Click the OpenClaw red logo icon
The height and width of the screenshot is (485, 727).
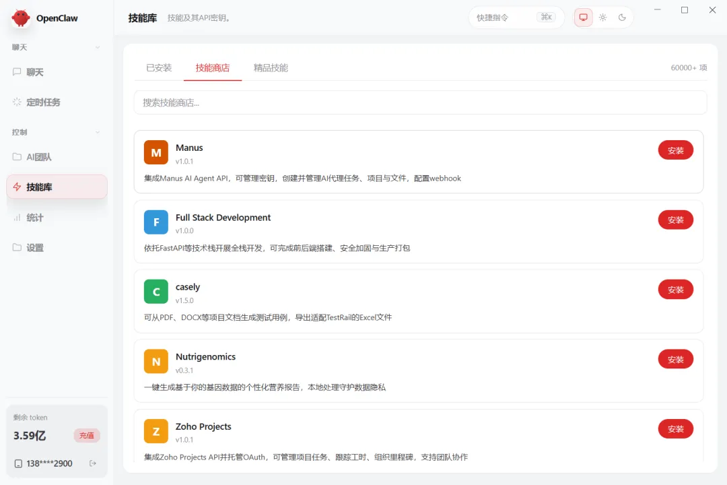coord(20,18)
